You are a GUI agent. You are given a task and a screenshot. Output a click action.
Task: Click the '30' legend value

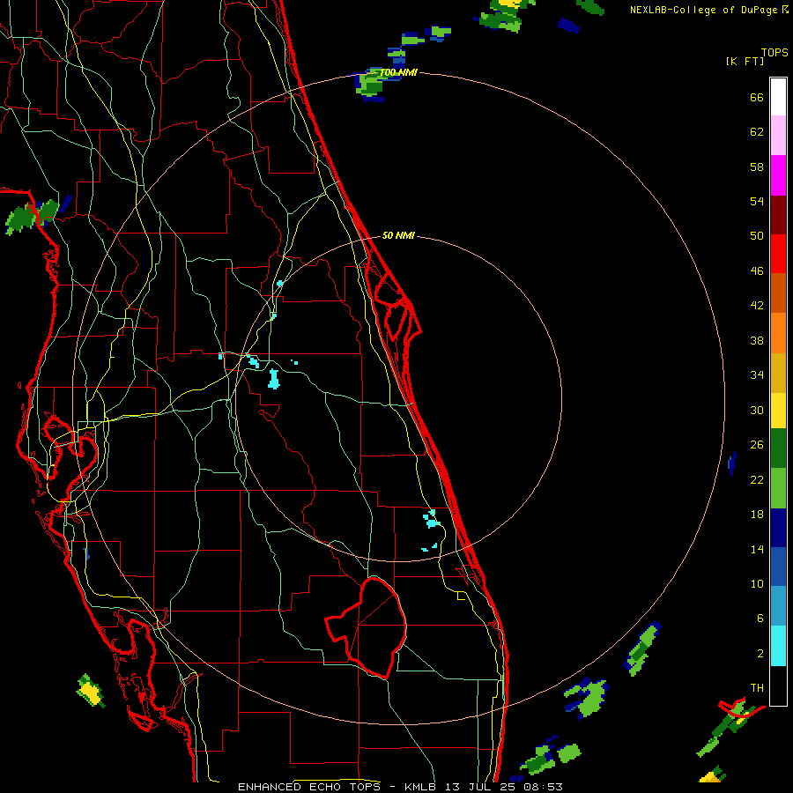(x=757, y=410)
